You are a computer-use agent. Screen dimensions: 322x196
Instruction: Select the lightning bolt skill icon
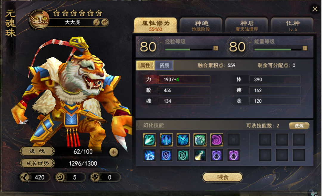[200, 156]
